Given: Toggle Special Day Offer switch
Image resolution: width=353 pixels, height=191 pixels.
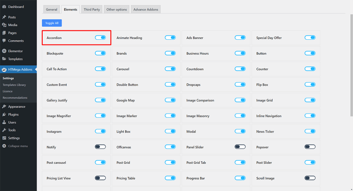Looking at the screenshot, I should (x=310, y=38).
